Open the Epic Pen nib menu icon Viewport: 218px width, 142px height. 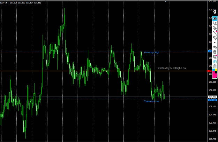[215, 12]
